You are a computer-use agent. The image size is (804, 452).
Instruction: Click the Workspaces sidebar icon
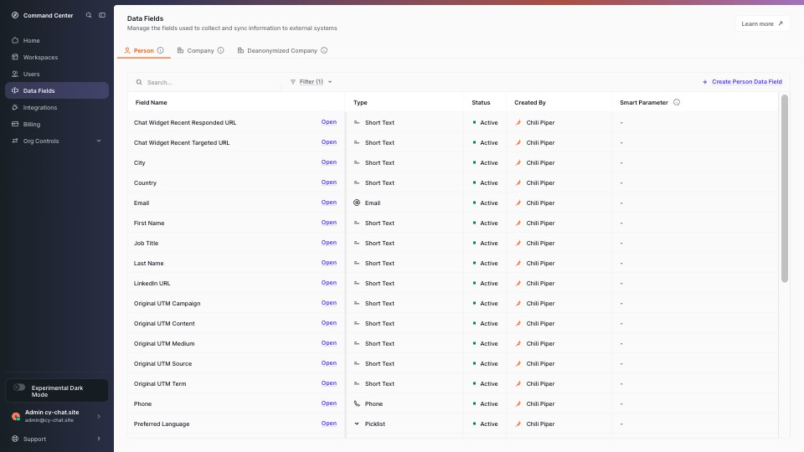coord(15,57)
